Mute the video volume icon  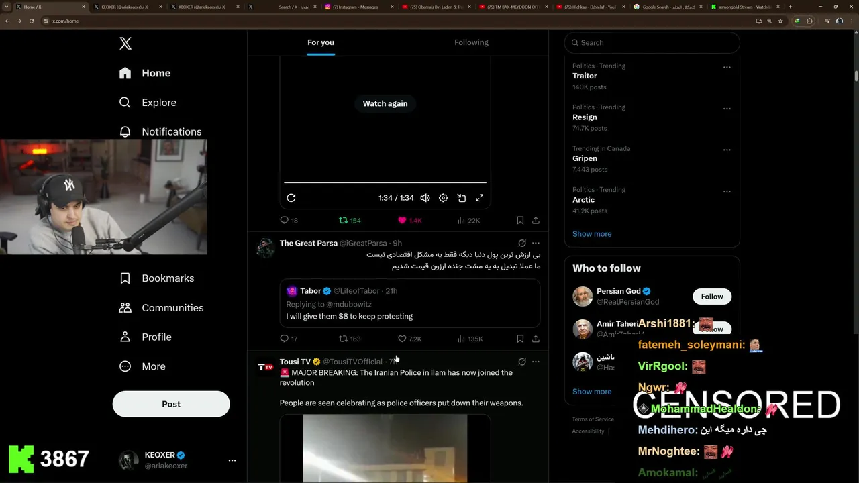[x=425, y=198]
